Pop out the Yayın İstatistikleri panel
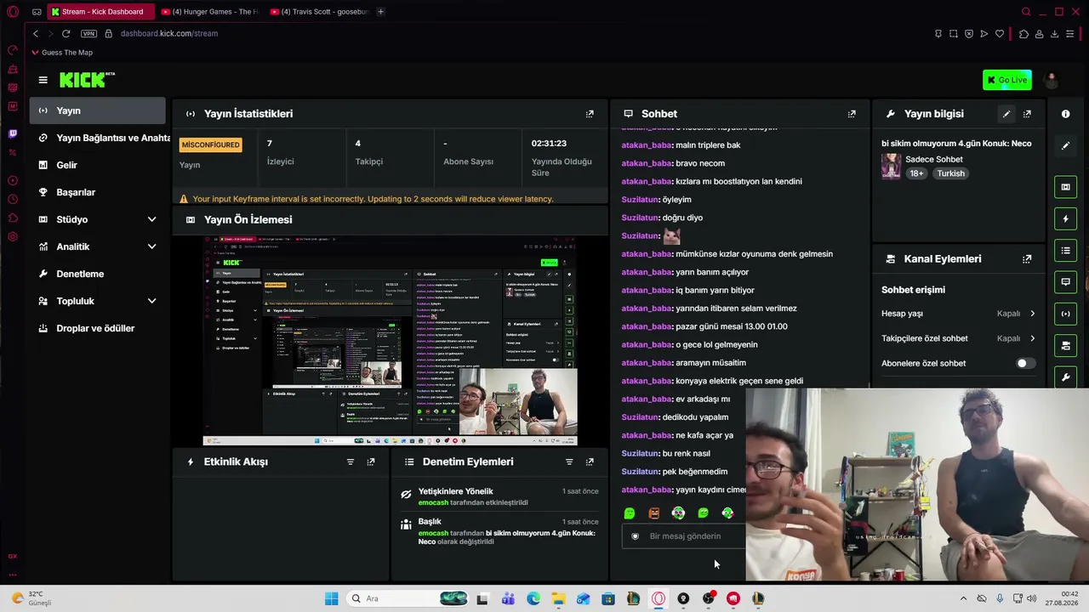1089x612 pixels. pos(590,114)
